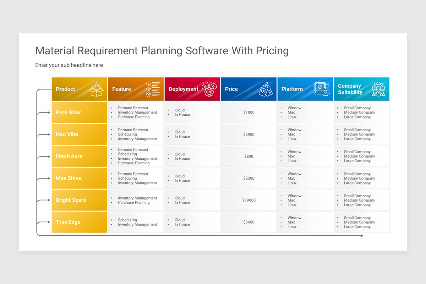Select the Bright Spark product cell

click(x=80, y=200)
